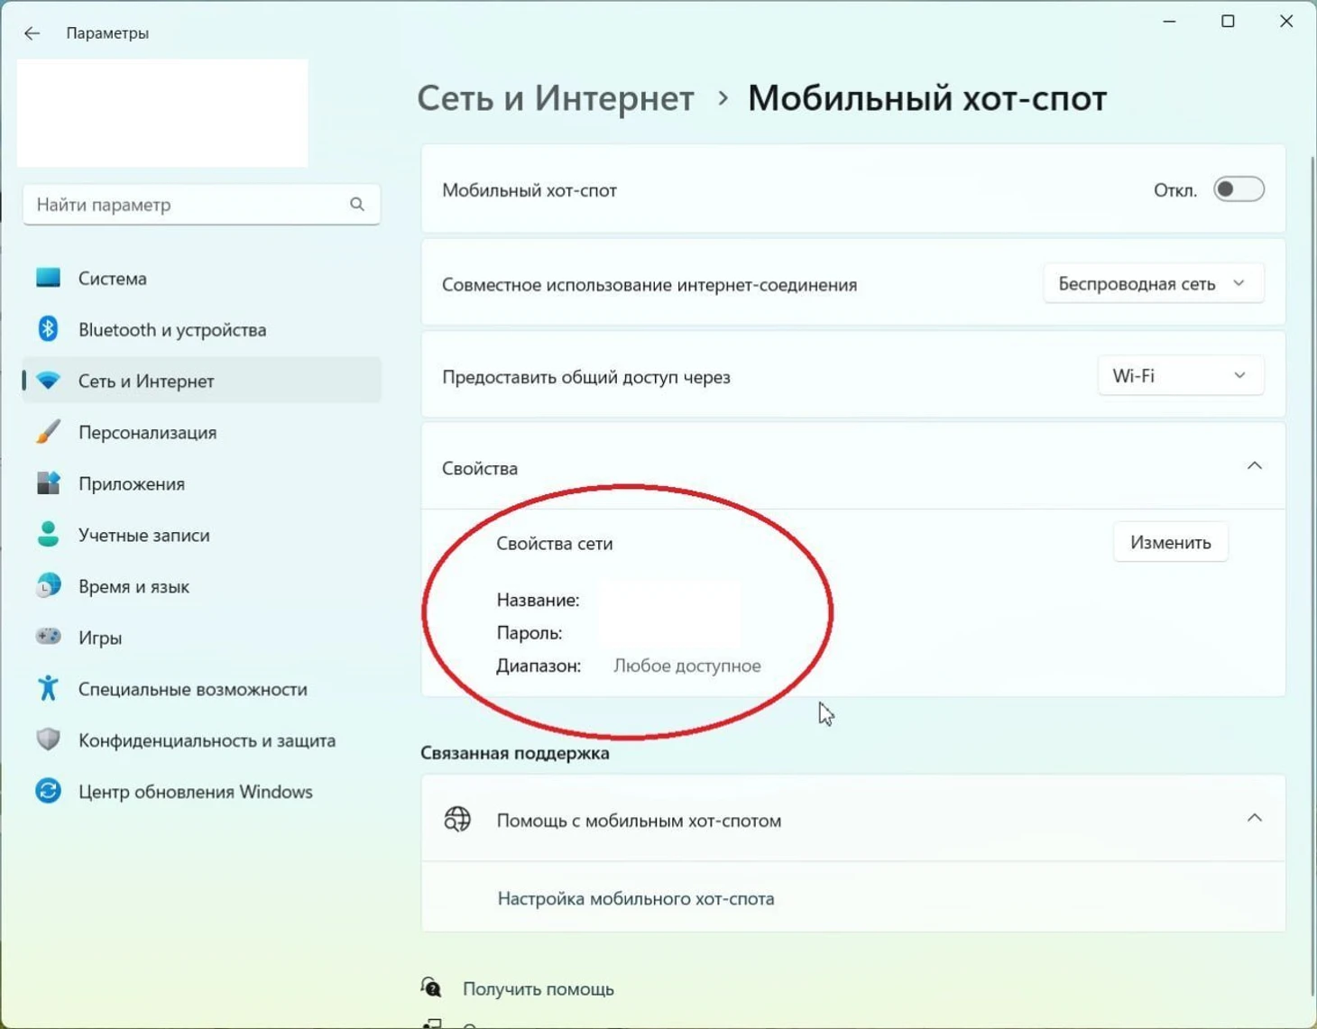Click the Связанная поддержка heading
This screenshot has width=1317, height=1029.
pos(515,753)
